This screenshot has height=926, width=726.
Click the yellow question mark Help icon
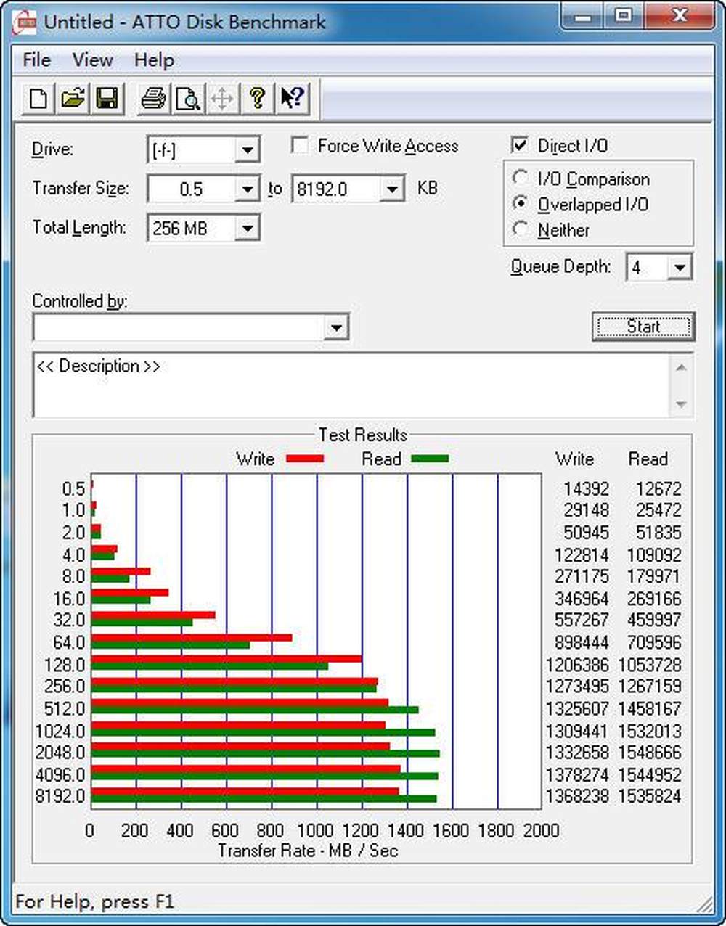pyautogui.click(x=256, y=98)
